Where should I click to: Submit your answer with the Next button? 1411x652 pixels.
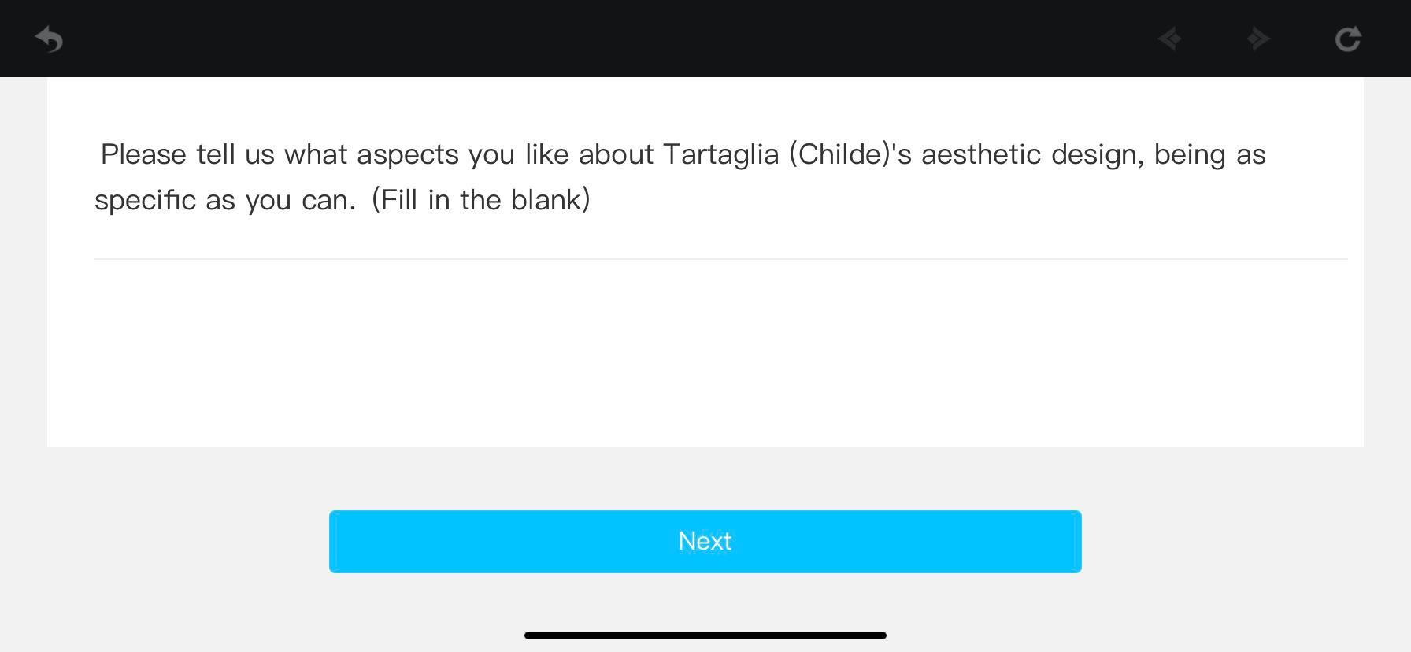pyautogui.click(x=705, y=541)
